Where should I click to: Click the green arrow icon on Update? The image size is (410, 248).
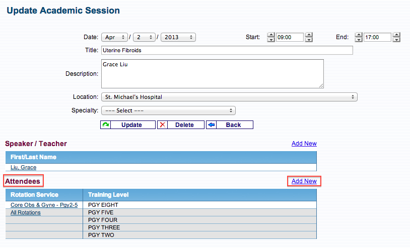click(x=105, y=125)
